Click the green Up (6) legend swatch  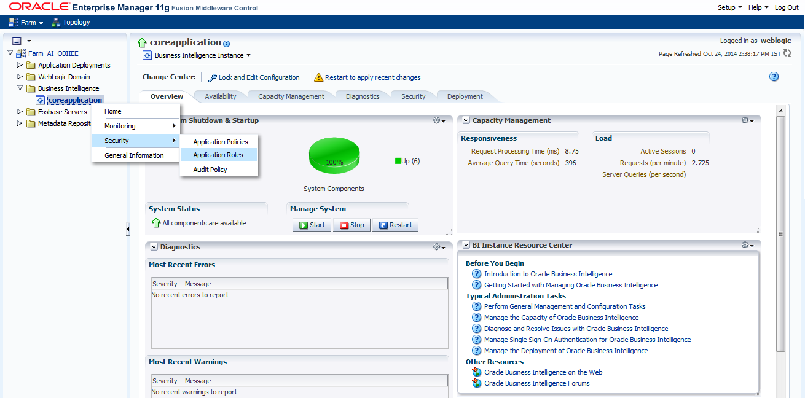(x=398, y=161)
